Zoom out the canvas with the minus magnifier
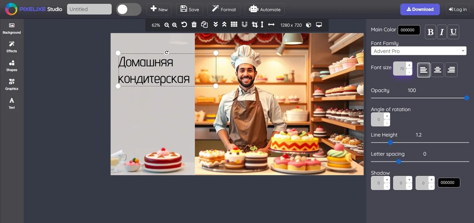This screenshot has height=223, width=474. pos(167,25)
